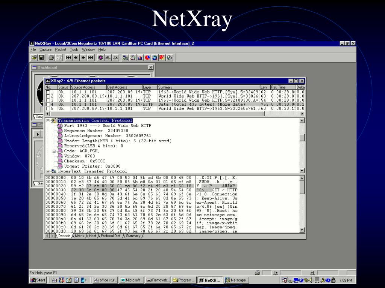Click the decode tree scrollbar down arrow

[x=302, y=171]
